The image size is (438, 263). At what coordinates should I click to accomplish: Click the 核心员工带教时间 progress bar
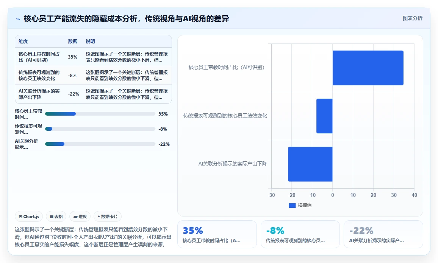(100, 114)
